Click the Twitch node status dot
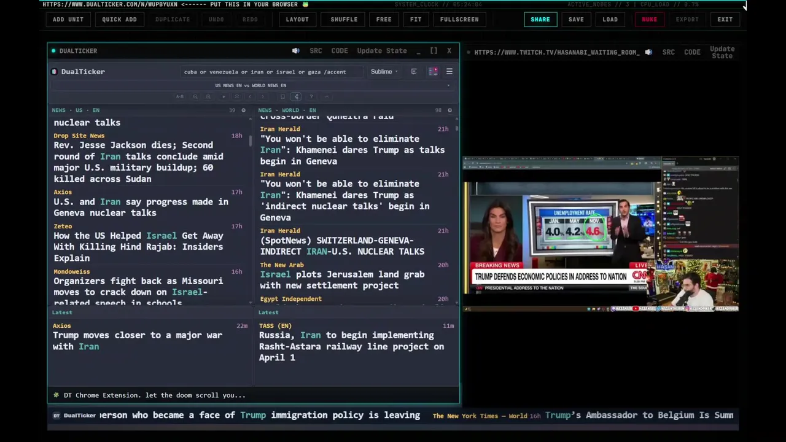This screenshot has height=442, width=786. [x=469, y=53]
